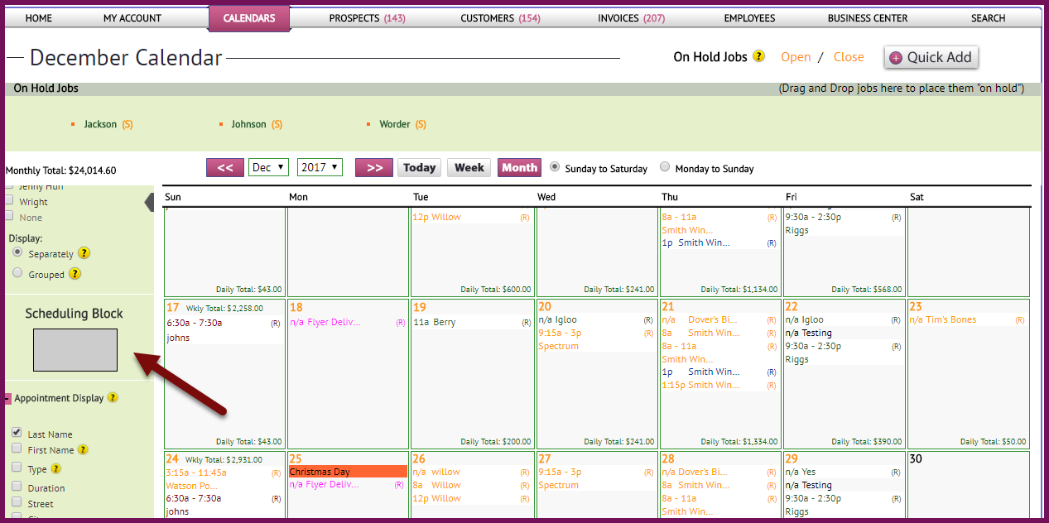Open the Spectrum job on the 27th
Viewport: 1049px width, 523px height.
[x=559, y=485]
